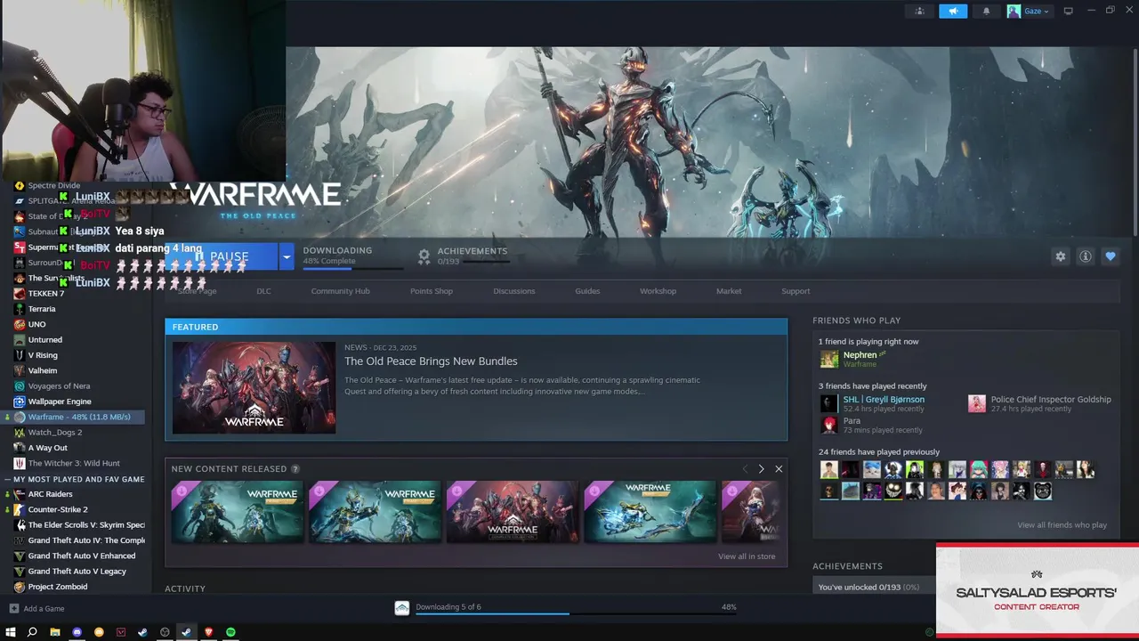1139x641 pixels.
Task: Dismiss the New Content Released panel
Action: point(779,469)
